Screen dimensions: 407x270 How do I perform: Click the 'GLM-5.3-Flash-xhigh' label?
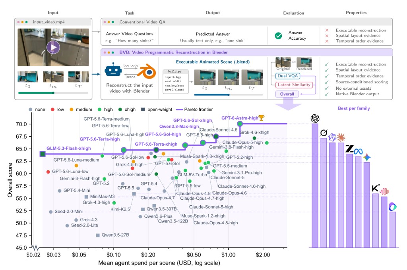pos(69,148)
